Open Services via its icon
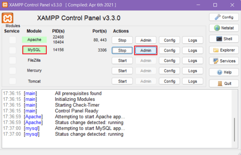 [x=216, y=61]
